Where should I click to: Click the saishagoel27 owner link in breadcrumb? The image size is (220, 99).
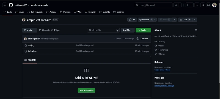[x=21, y=5]
